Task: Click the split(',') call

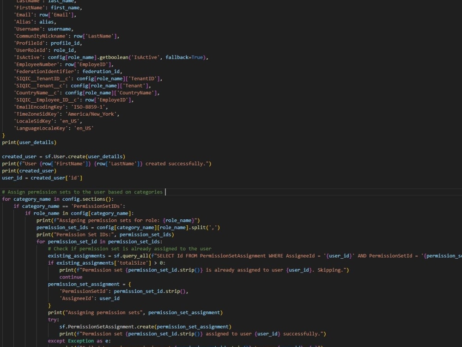Action: point(206,227)
